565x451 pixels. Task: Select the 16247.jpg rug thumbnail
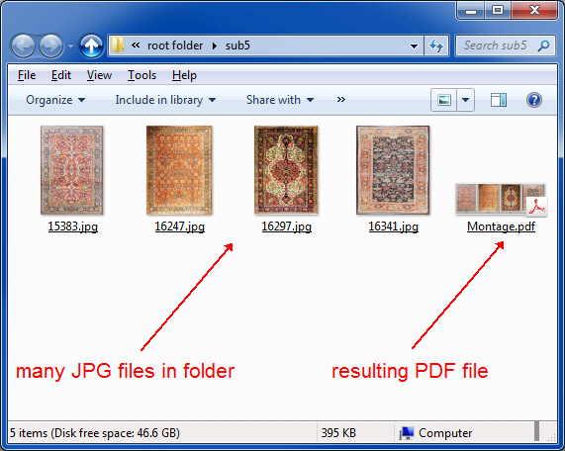[x=179, y=170]
